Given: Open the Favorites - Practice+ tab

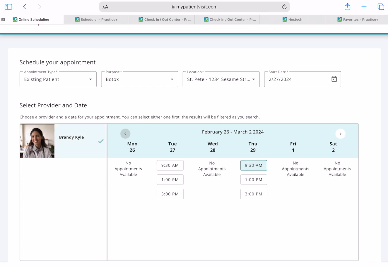Looking at the screenshot, I should [358, 20].
